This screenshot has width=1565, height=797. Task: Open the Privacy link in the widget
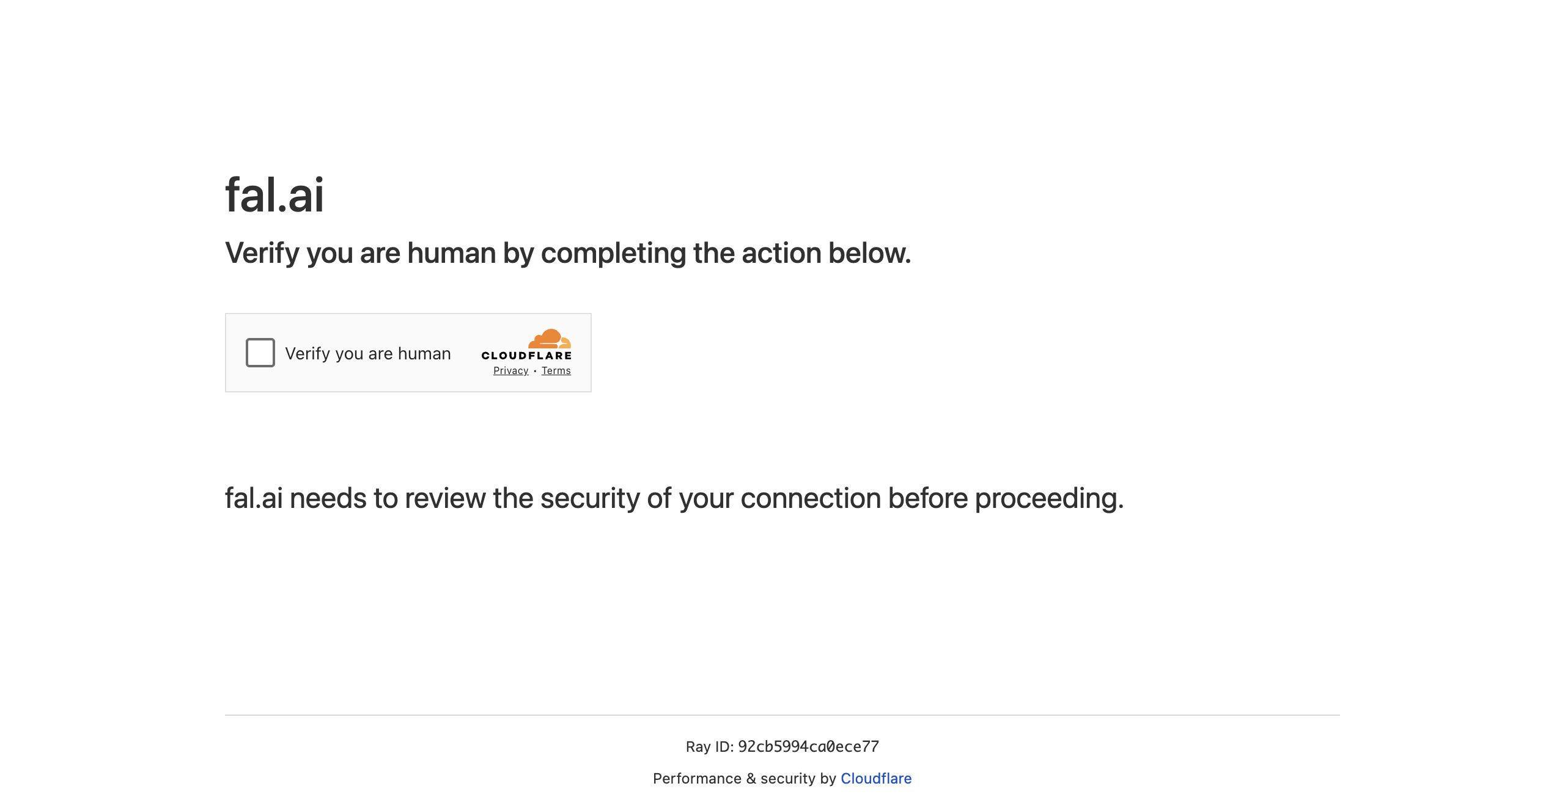click(510, 371)
